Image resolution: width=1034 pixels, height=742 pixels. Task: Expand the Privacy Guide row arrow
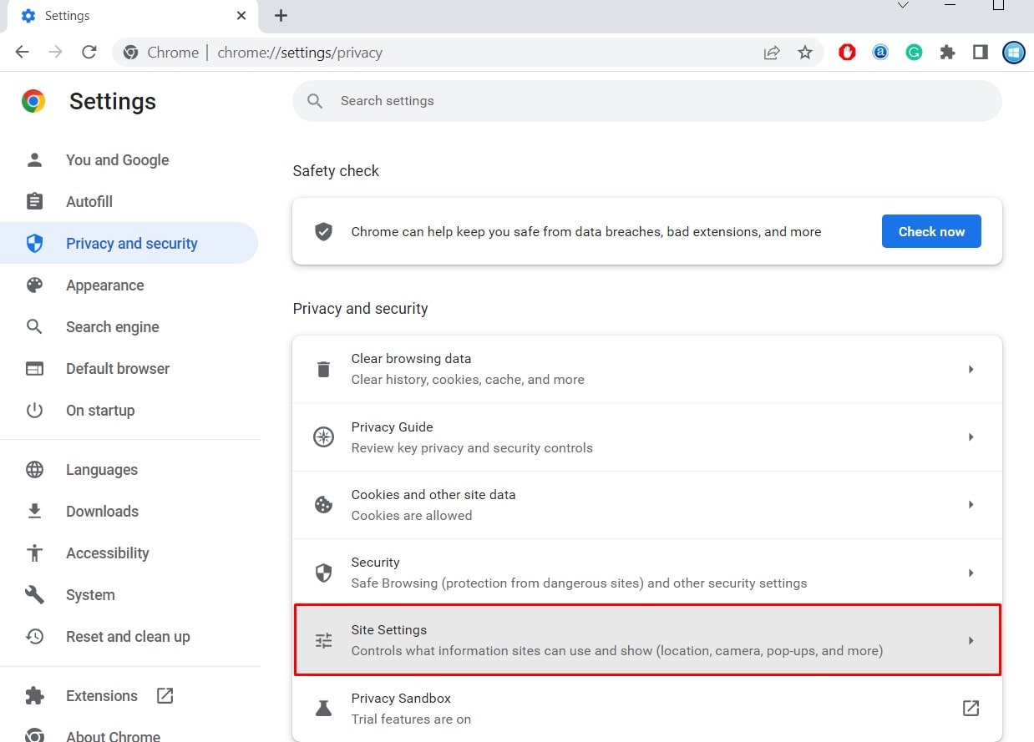click(x=971, y=437)
